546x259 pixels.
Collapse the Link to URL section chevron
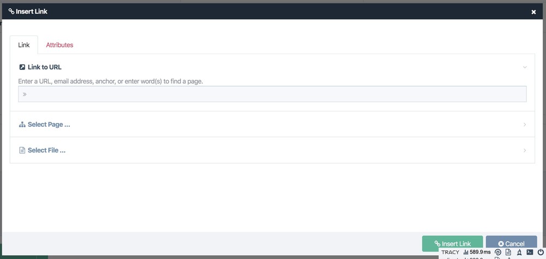pos(525,67)
